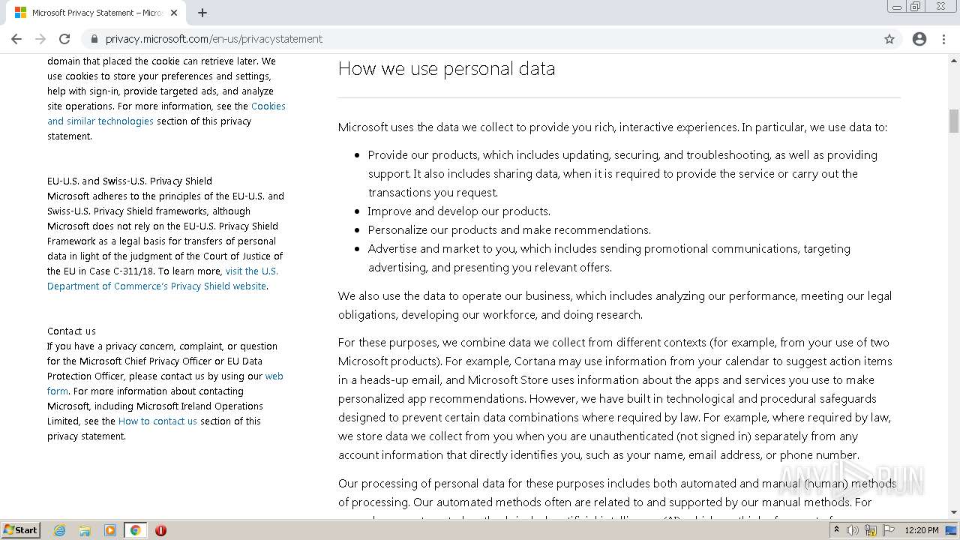Image resolution: width=960 pixels, height=540 pixels.
Task: Show hidden system tray icons
Action: pyautogui.click(x=836, y=530)
